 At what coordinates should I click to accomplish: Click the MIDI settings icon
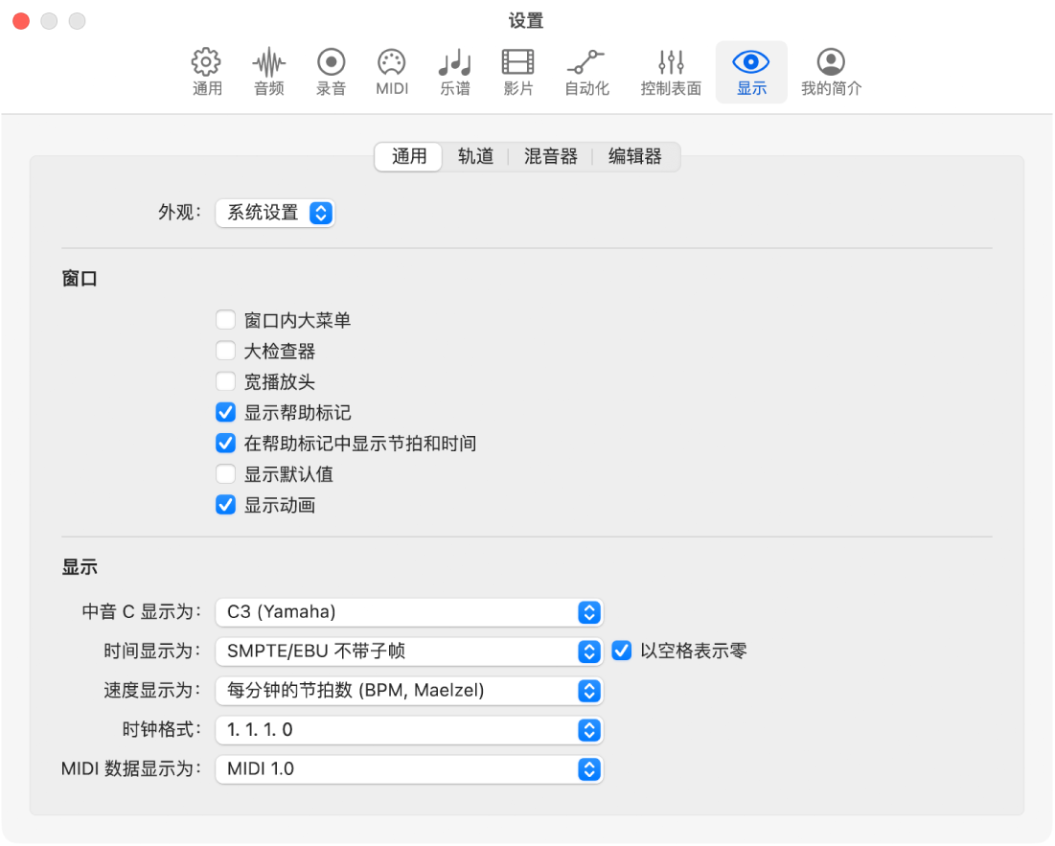click(x=391, y=71)
